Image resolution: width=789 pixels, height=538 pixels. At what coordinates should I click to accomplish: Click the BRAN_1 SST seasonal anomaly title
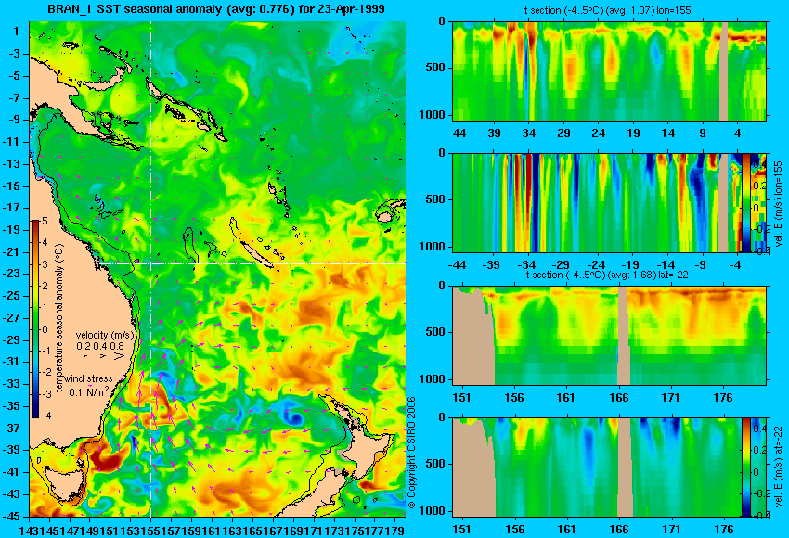tap(216, 9)
